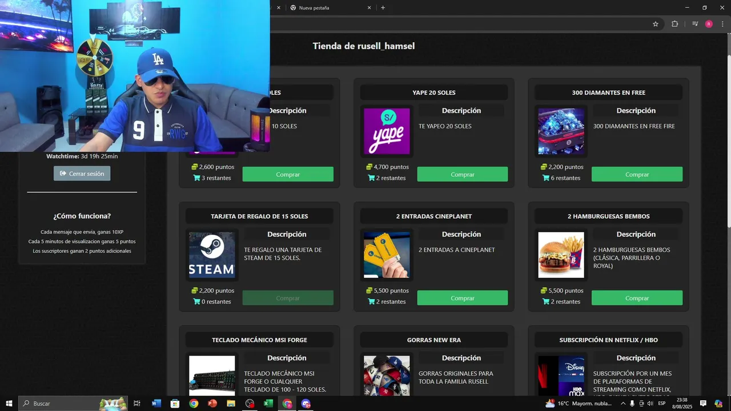The height and width of the screenshot is (411, 731).
Task: Click the New Era caps thumbnail
Action: [x=387, y=376]
